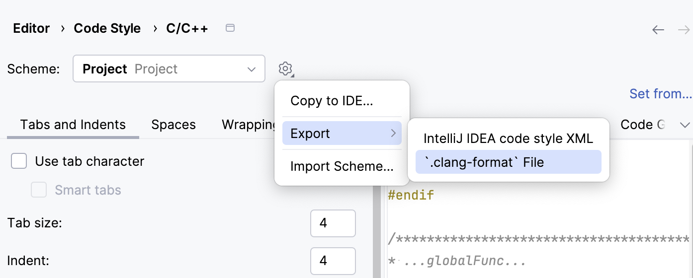
Task: Click the forward navigation arrow
Action: 684,30
